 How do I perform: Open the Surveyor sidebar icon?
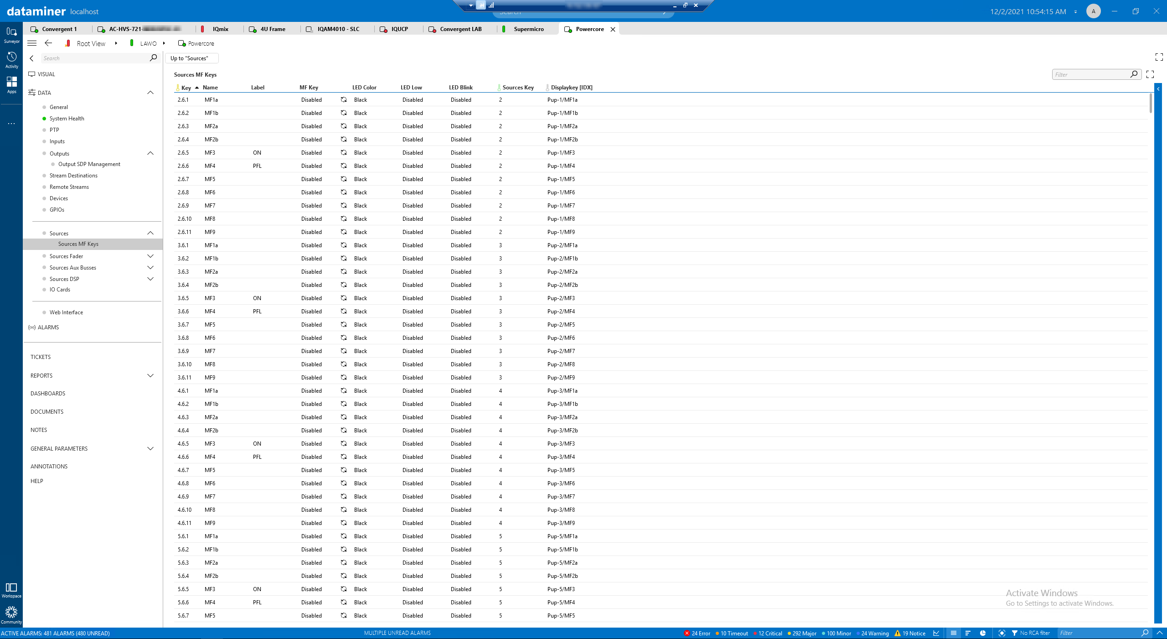click(11, 35)
